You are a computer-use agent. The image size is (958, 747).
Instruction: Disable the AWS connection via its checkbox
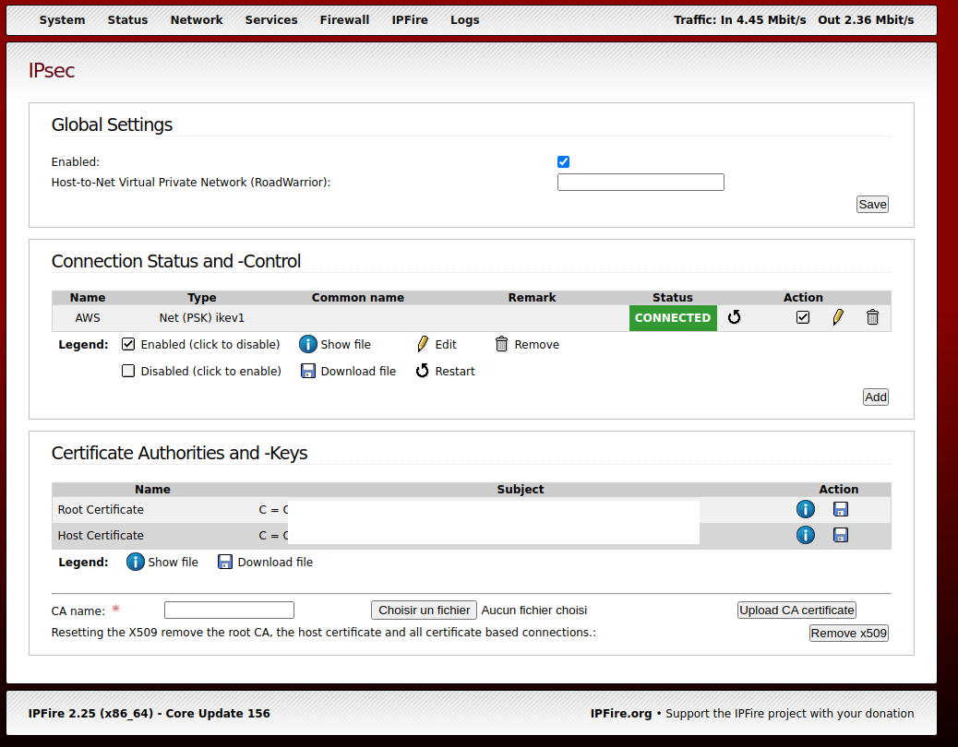(803, 317)
